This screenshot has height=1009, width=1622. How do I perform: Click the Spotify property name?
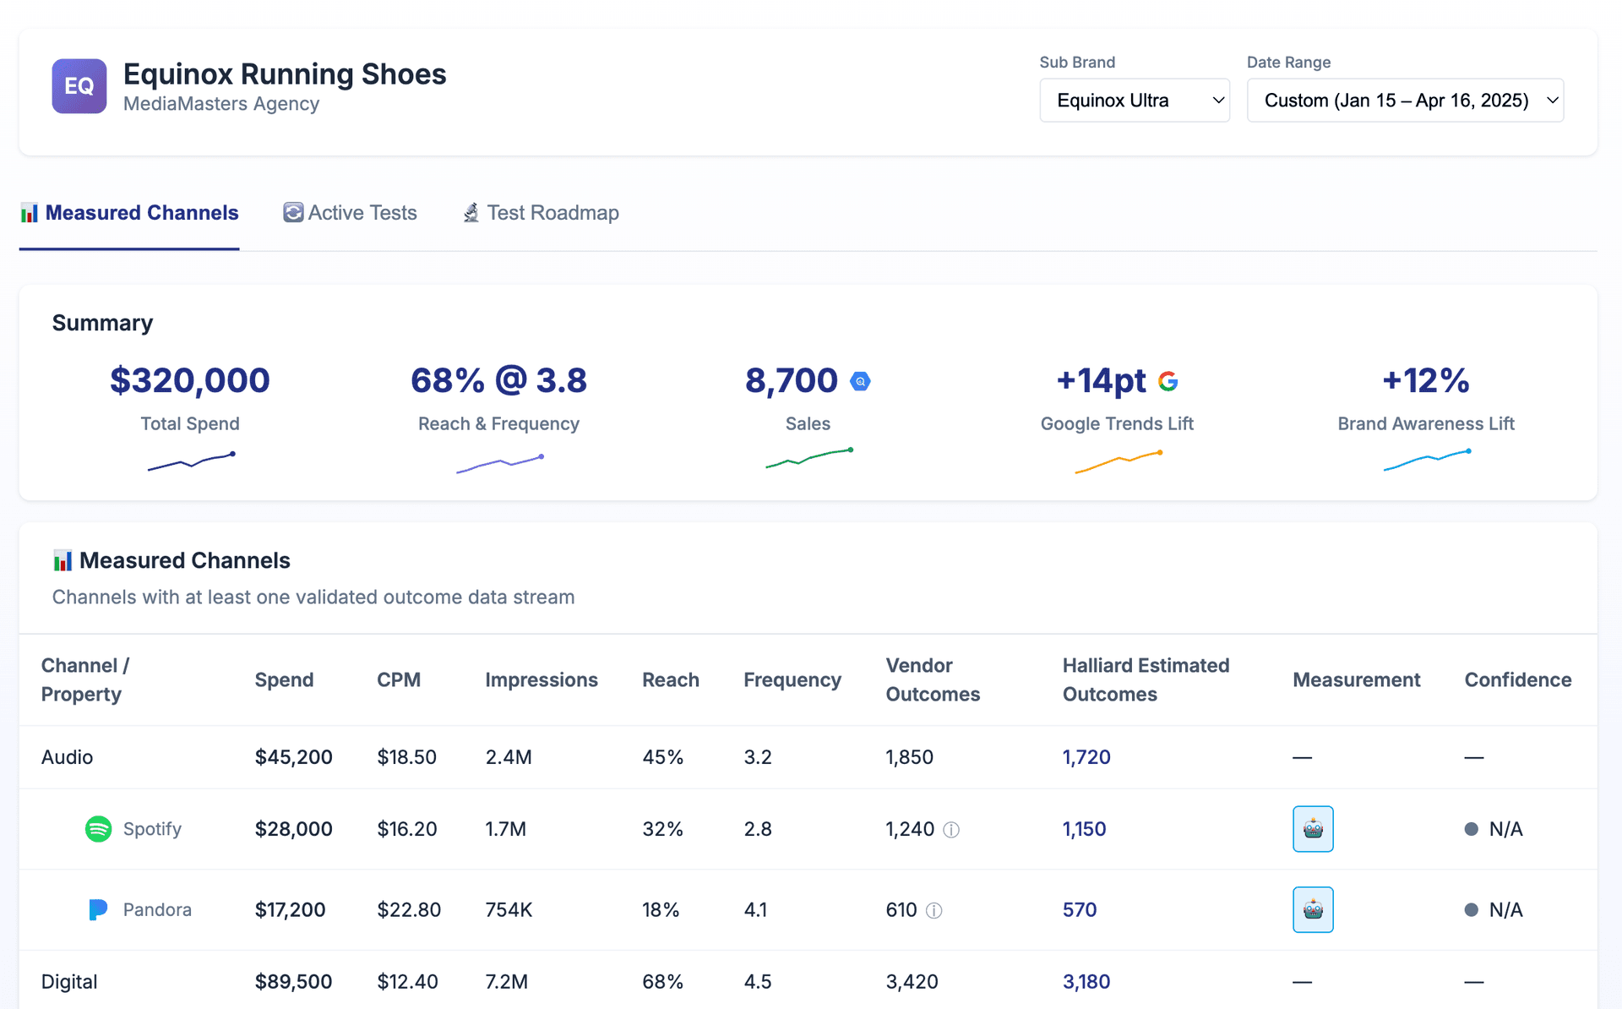[152, 829]
